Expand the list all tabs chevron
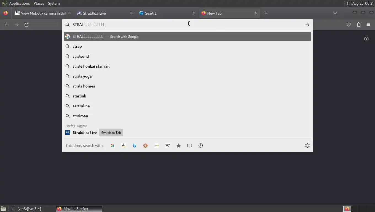This screenshot has width=375, height=212. pyautogui.click(x=335, y=13)
